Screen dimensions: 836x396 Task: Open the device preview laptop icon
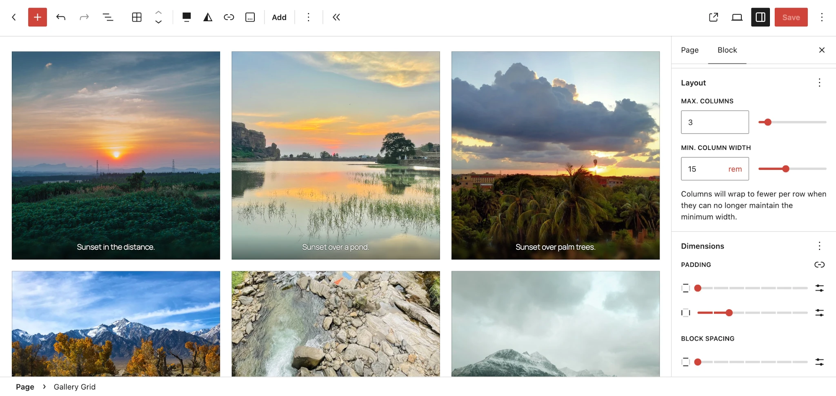click(x=737, y=17)
